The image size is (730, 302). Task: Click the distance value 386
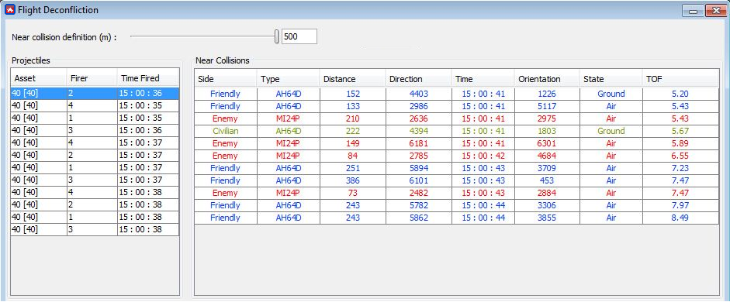click(353, 180)
